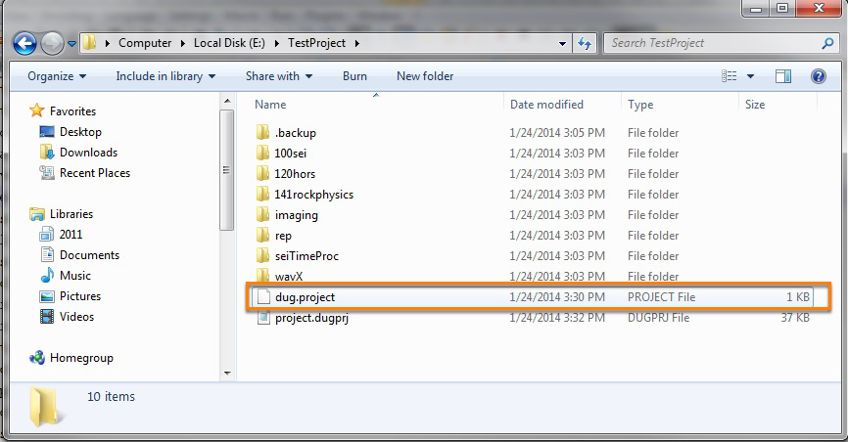Open address bar previous locations dropdown
848x442 pixels.
point(562,44)
